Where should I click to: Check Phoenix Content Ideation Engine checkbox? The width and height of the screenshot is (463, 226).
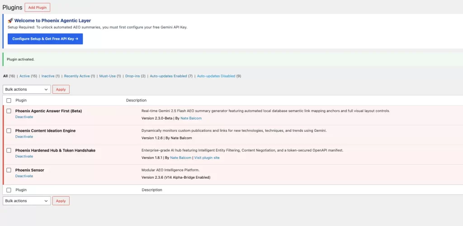(x=9, y=130)
